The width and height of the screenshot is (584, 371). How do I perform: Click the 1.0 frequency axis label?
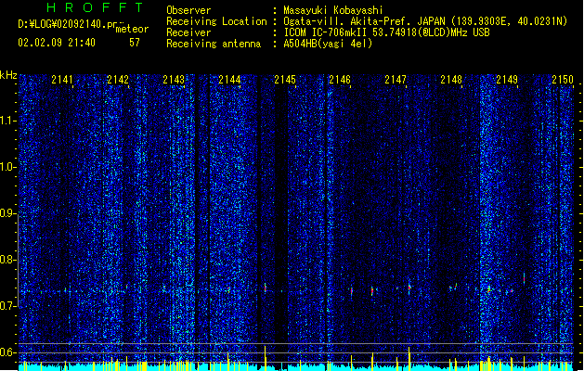coord(8,167)
